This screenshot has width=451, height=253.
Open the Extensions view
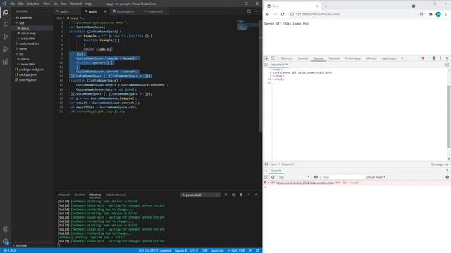[x=6, y=62]
